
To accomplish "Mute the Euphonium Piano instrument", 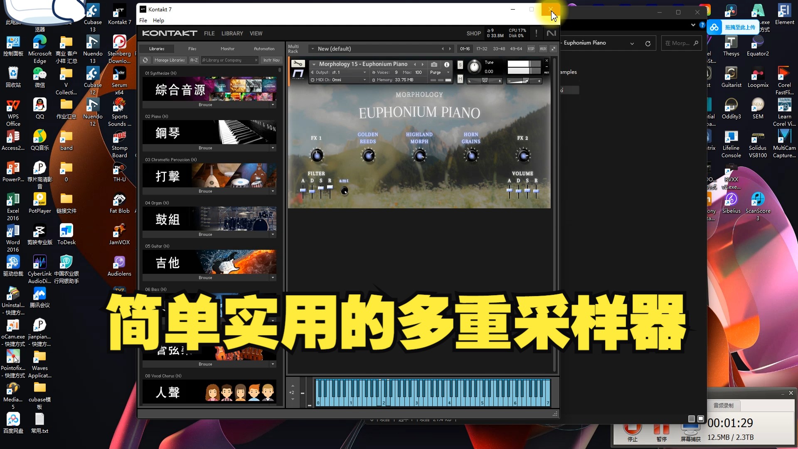I will (x=460, y=79).
